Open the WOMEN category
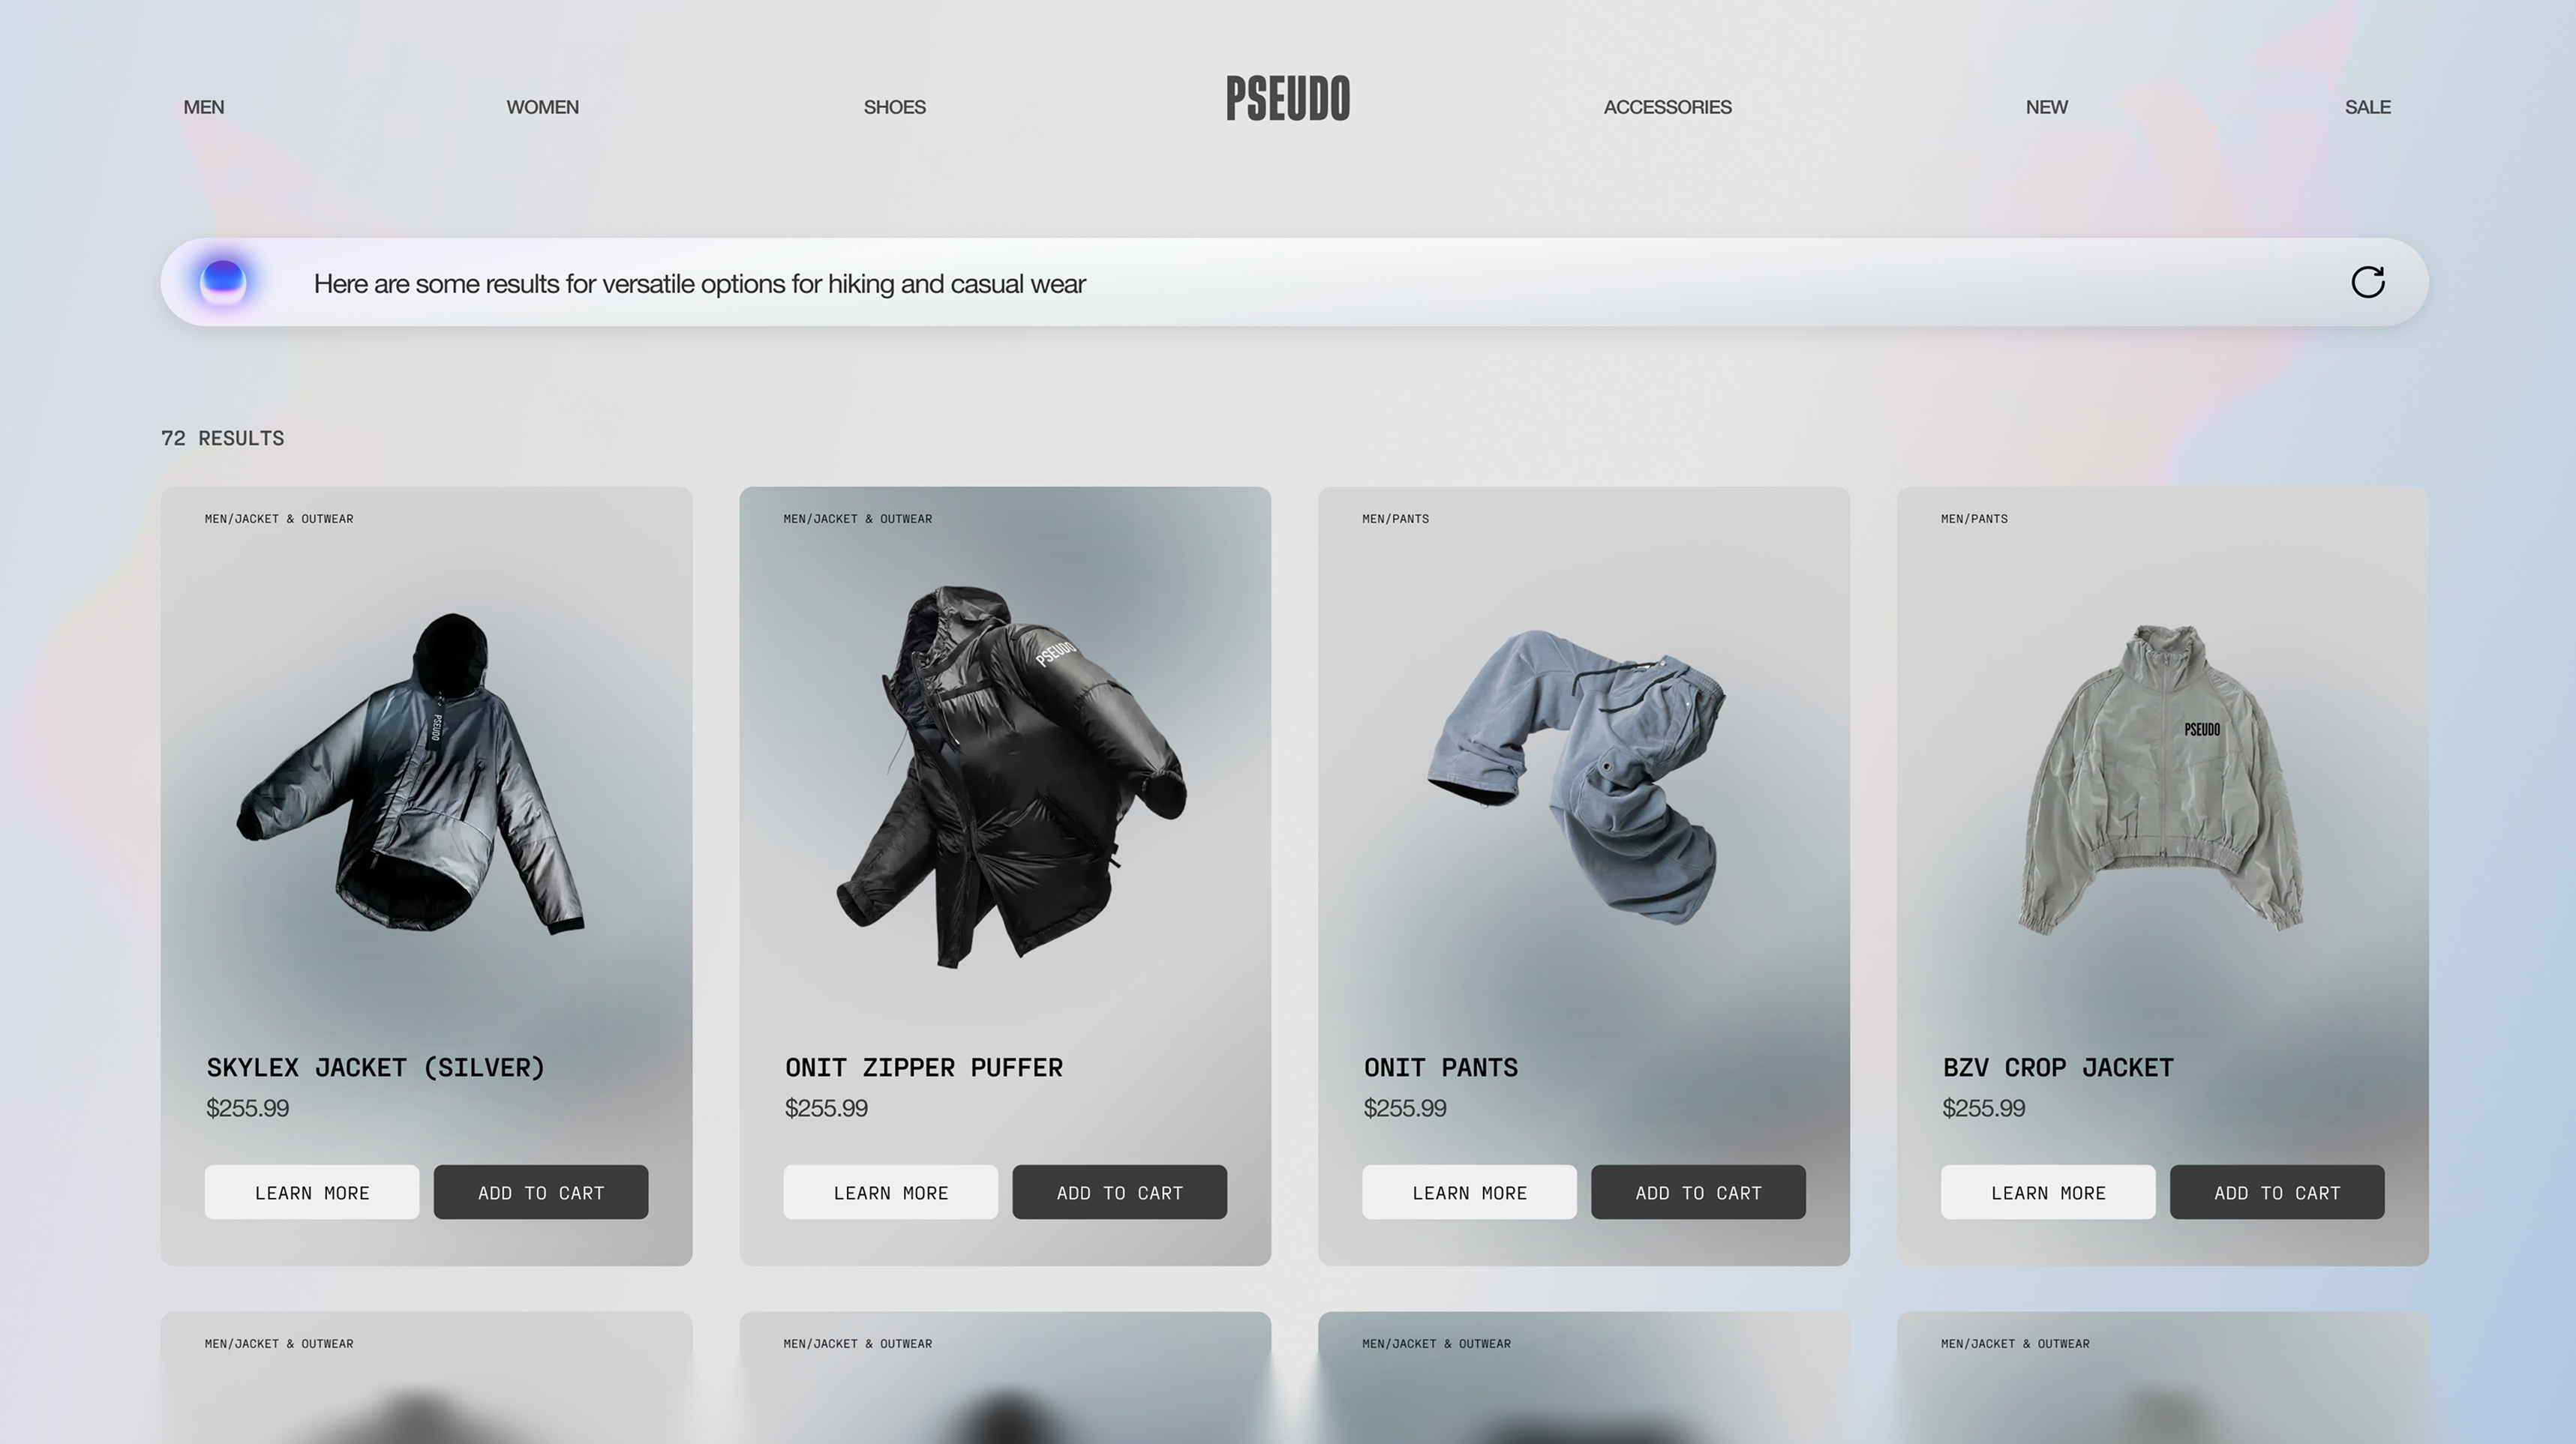2576x1444 pixels. click(x=542, y=107)
